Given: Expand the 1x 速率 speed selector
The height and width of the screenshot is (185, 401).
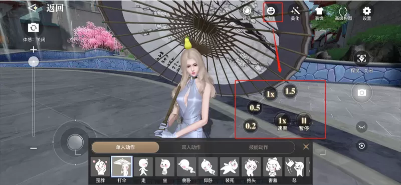Looking at the screenshot, I should 282,121.
